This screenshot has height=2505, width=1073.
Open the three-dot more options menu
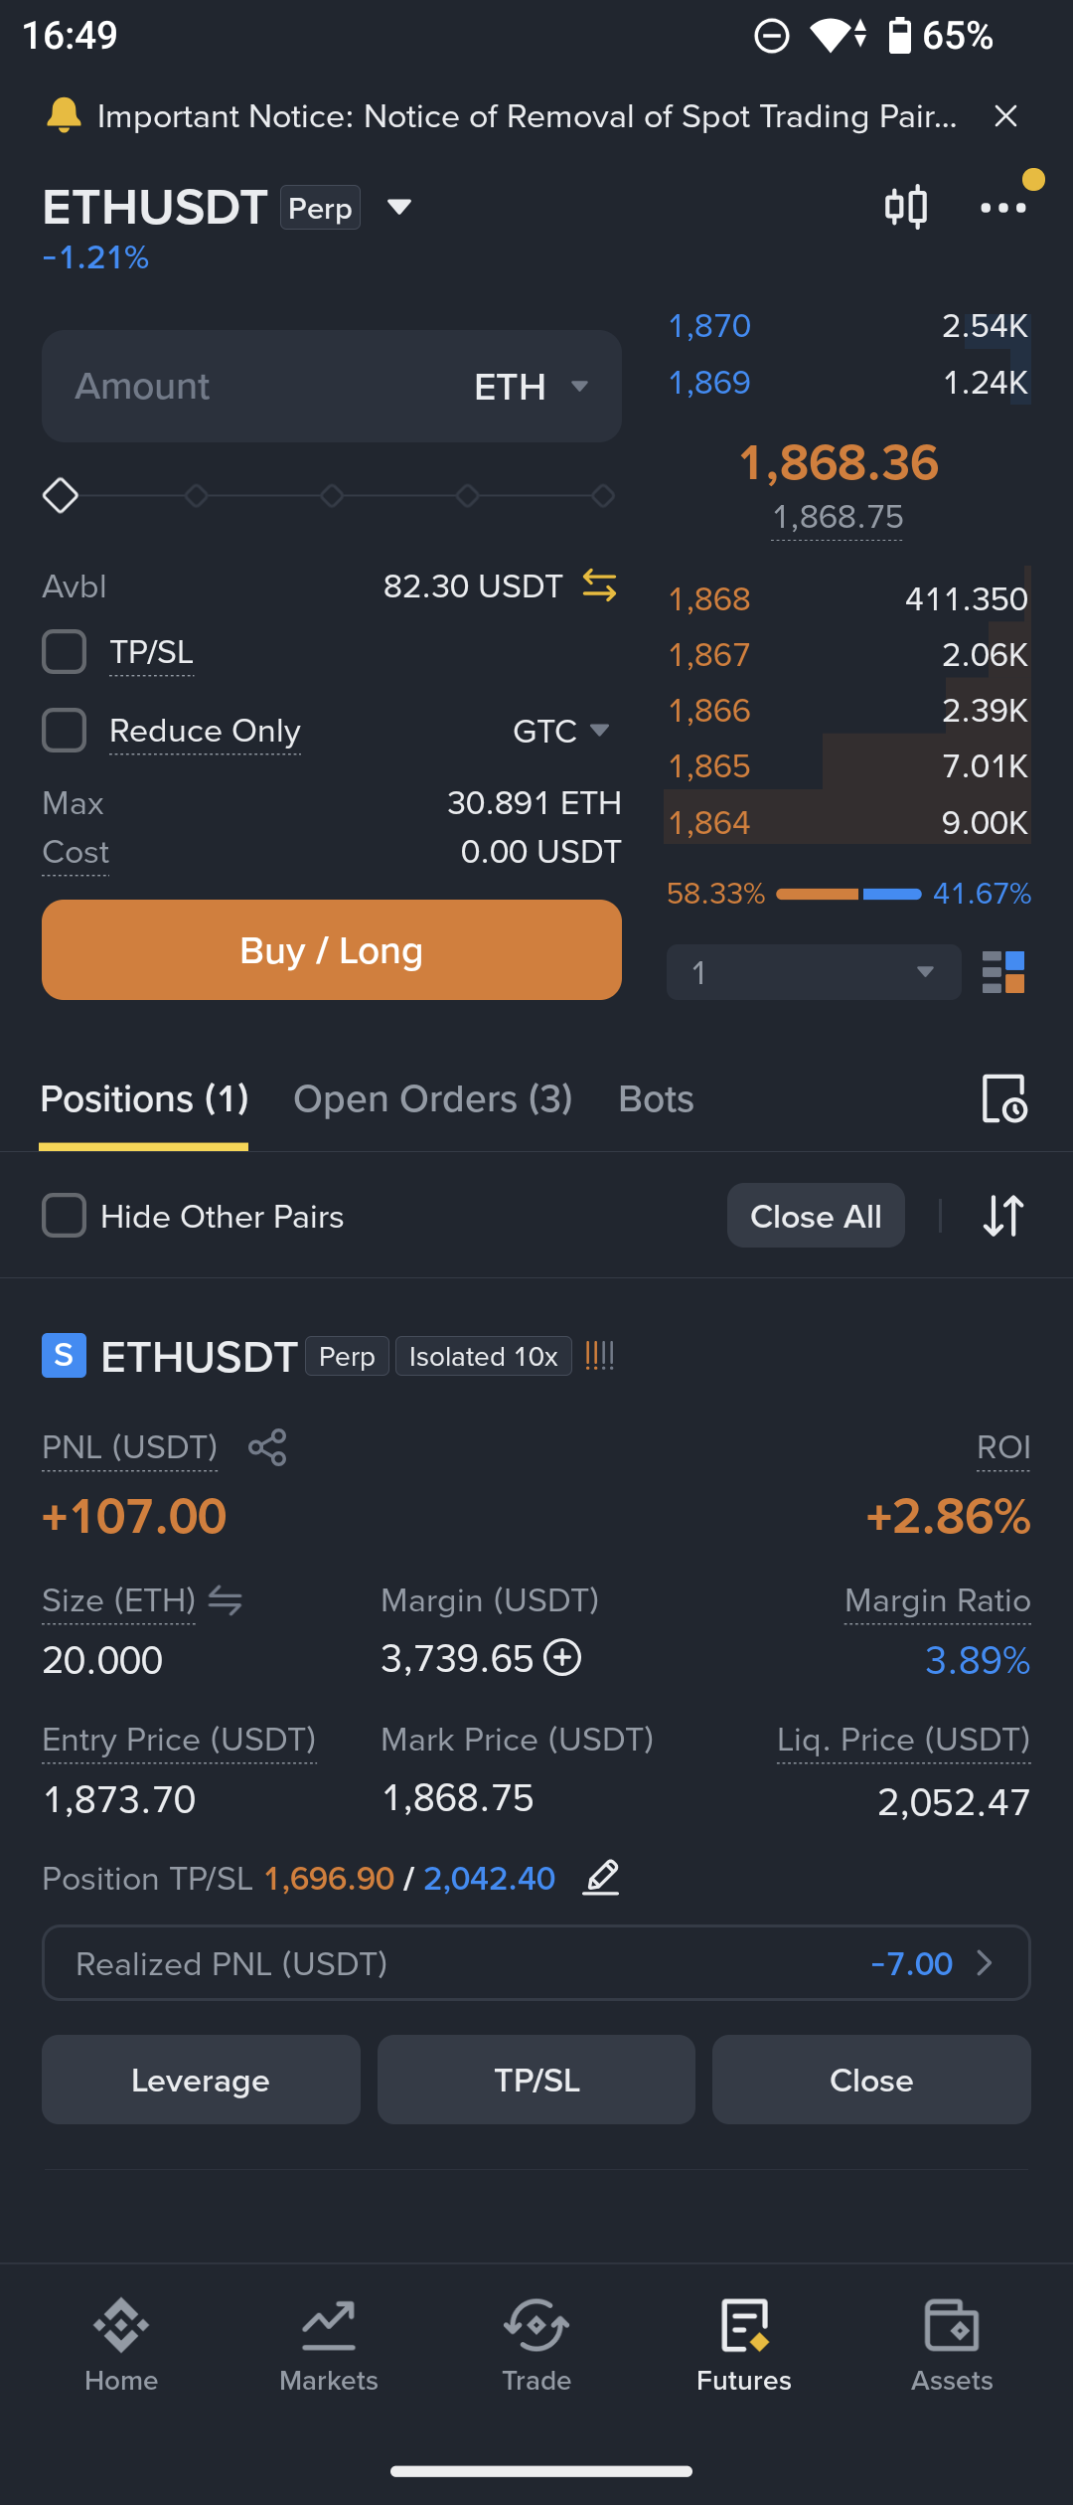pos(1003,207)
